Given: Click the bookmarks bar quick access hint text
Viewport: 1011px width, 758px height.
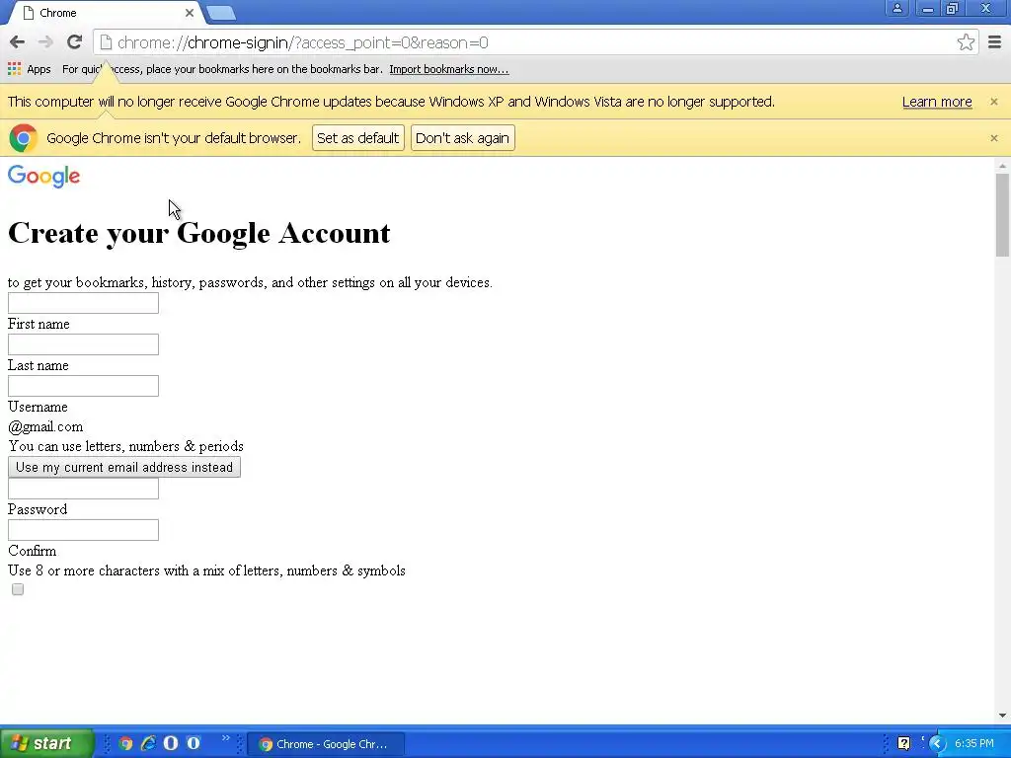Looking at the screenshot, I should (x=222, y=69).
